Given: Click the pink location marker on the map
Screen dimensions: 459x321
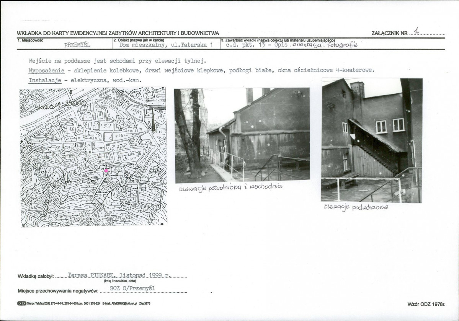Looking at the screenshot, I should (106, 171).
